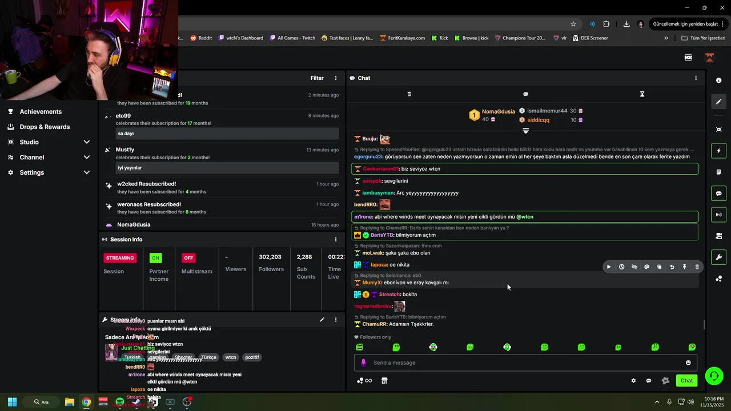The width and height of the screenshot is (731, 411).
Task: Expand the bookmarks overflow chevron
Action: (666, 38)
